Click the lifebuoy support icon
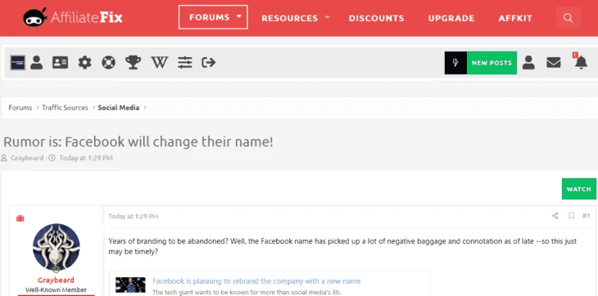The width and height of the screenshot is (598, 296). click(108, 62)
